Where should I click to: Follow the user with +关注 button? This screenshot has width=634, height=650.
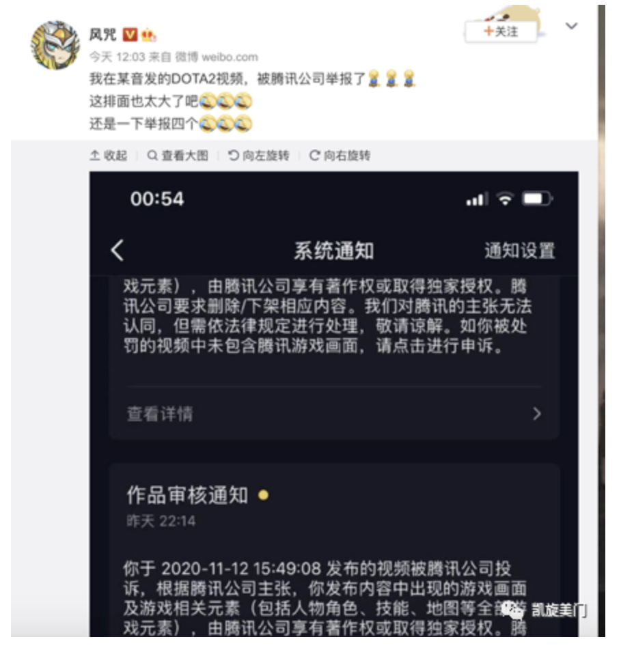click(x=501, y=31)
